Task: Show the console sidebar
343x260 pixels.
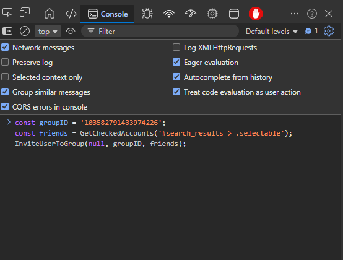Action: (x=7, y=31)
